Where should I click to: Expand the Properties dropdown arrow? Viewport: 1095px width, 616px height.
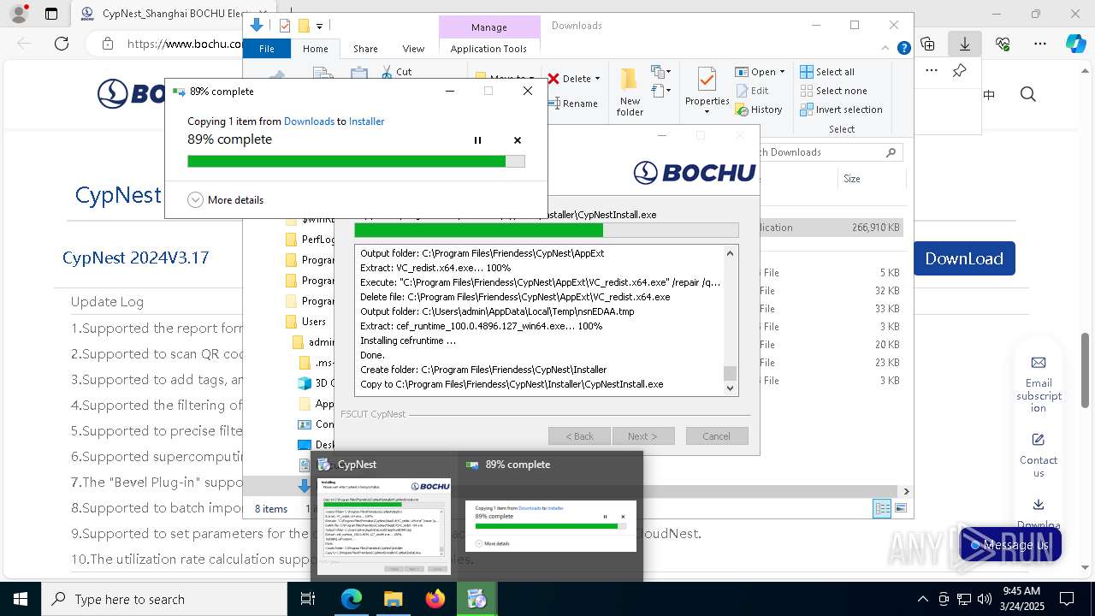click(x=707, y=111)
